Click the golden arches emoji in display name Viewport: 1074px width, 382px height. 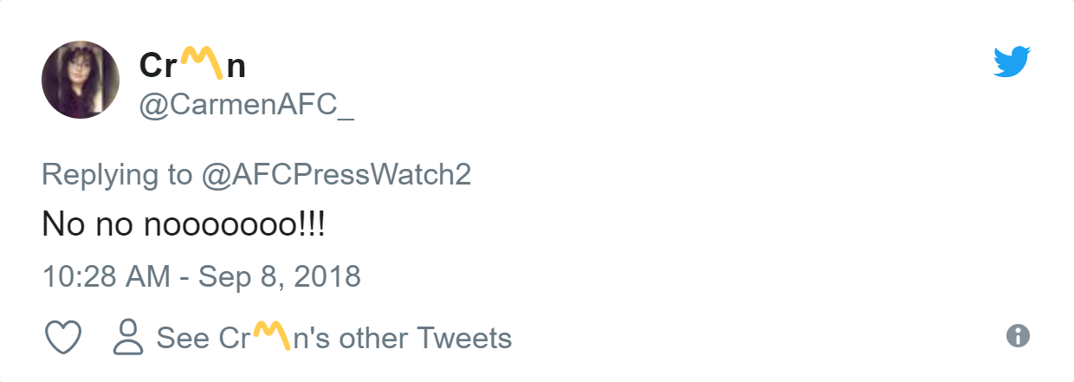point(200,62)
